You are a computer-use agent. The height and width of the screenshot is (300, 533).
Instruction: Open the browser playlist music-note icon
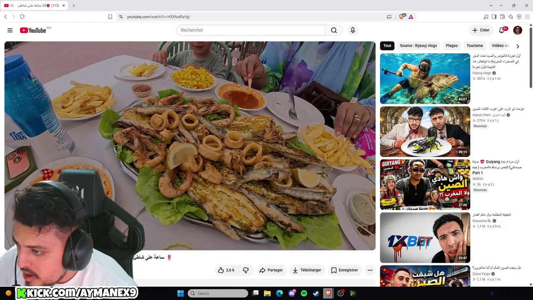coord(486,17)
